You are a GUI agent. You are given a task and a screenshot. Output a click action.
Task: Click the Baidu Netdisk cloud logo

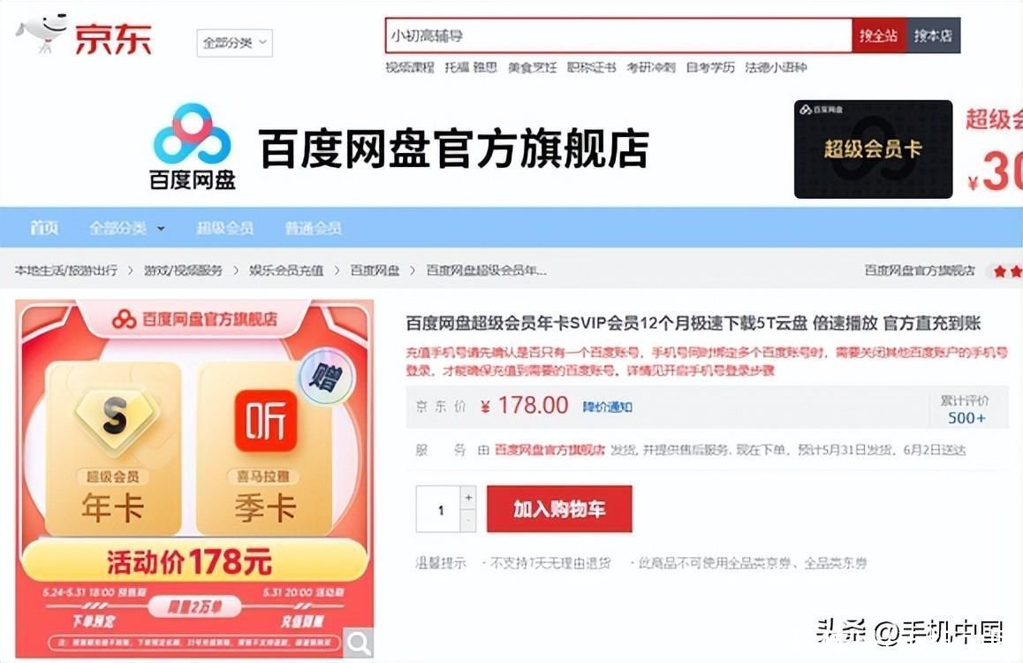pos(192,133)
